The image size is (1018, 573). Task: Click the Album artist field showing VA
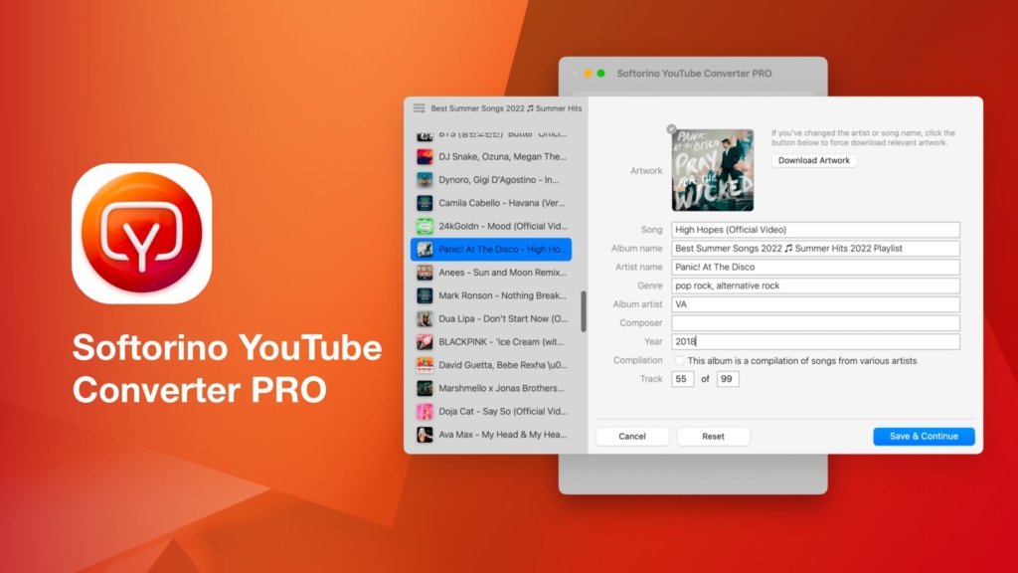tap(815, 304)
